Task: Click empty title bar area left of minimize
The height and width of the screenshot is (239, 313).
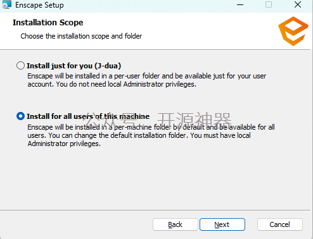Action: click(148, 4)
